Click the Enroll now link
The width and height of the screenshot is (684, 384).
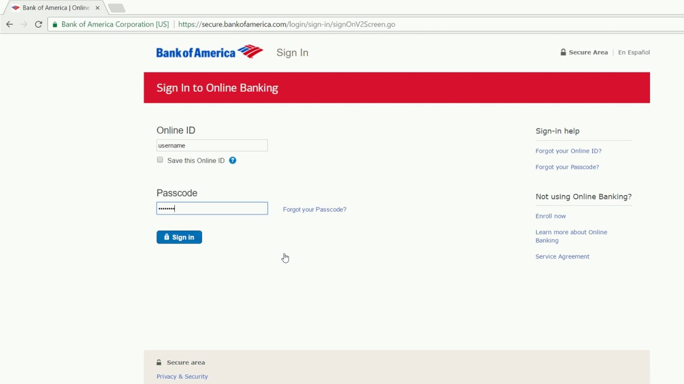(x=550, y=216)
